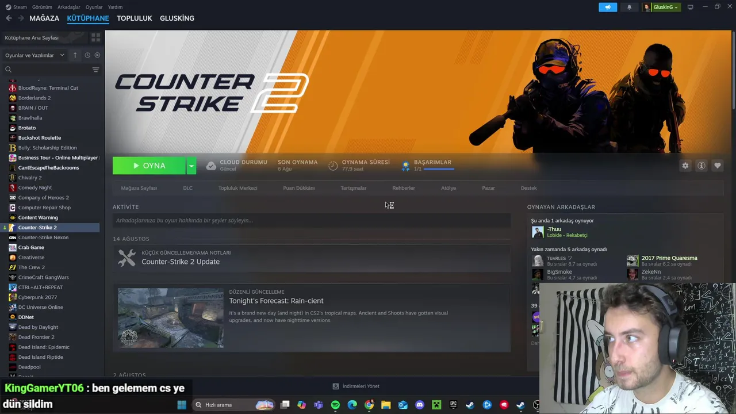The height and width of the screenshot is (414, 736).
Task: Open the Oyunlar menu
Action: tap(94, 7)
